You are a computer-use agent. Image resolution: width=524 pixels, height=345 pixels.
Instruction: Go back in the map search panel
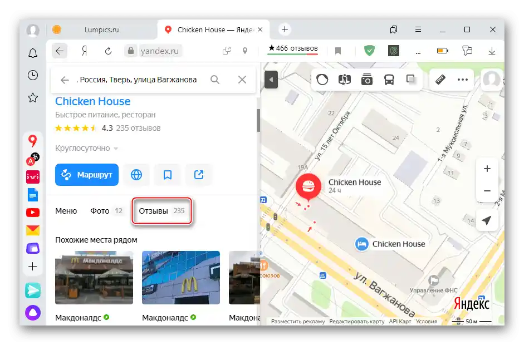[65, 80]
